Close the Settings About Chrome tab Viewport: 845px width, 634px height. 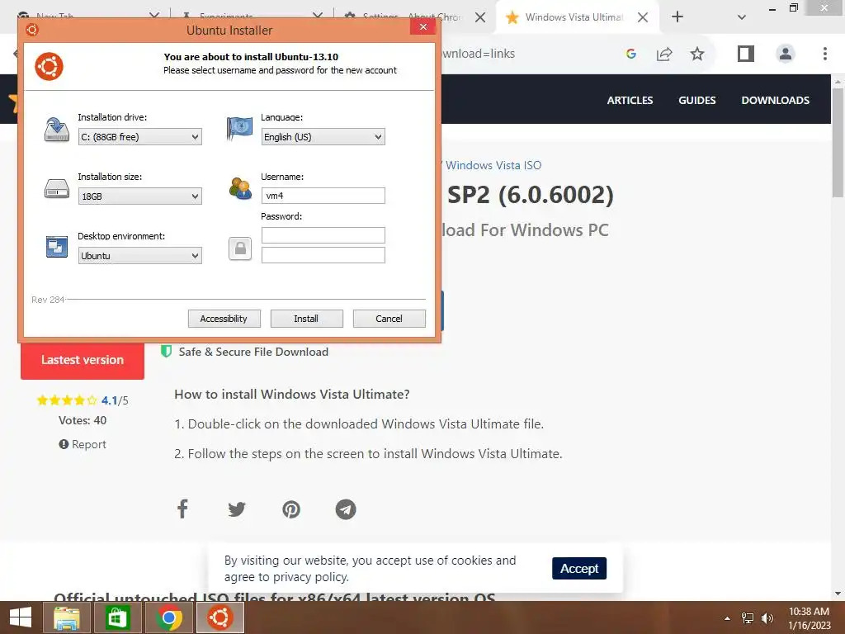(x=480, y=17)
